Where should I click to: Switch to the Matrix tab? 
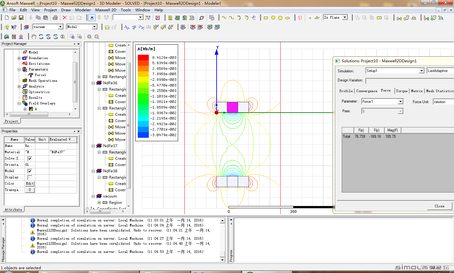point(417,91)
